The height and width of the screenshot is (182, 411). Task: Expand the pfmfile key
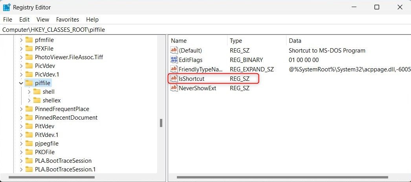(22, 40)
